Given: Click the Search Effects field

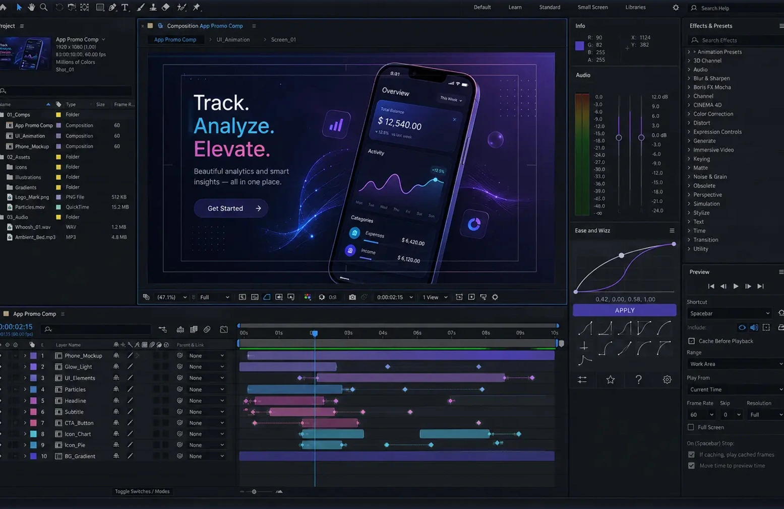Looking at the screenshot, I should pyautogui.click(x=736, y=40).
